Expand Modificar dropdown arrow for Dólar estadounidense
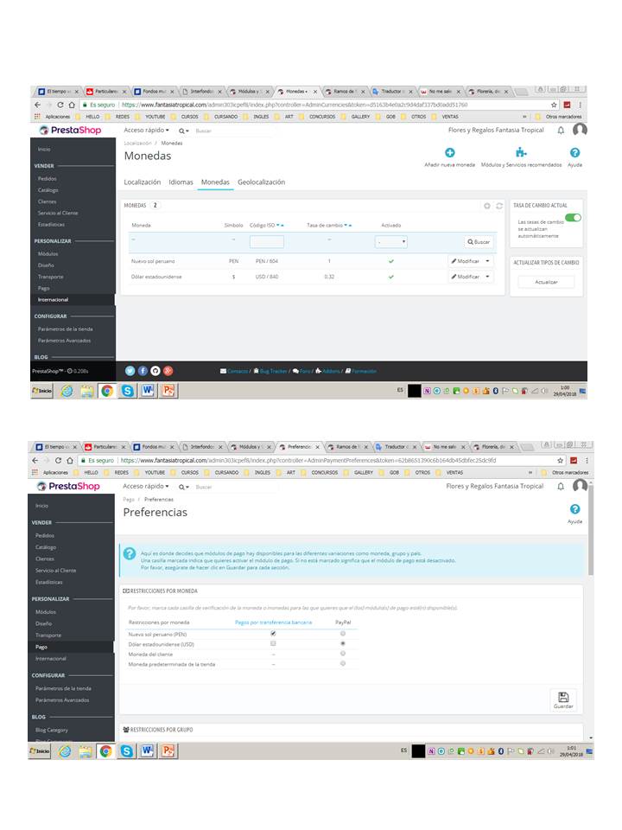This screenshot has width=622, height=830. [487, 277]
